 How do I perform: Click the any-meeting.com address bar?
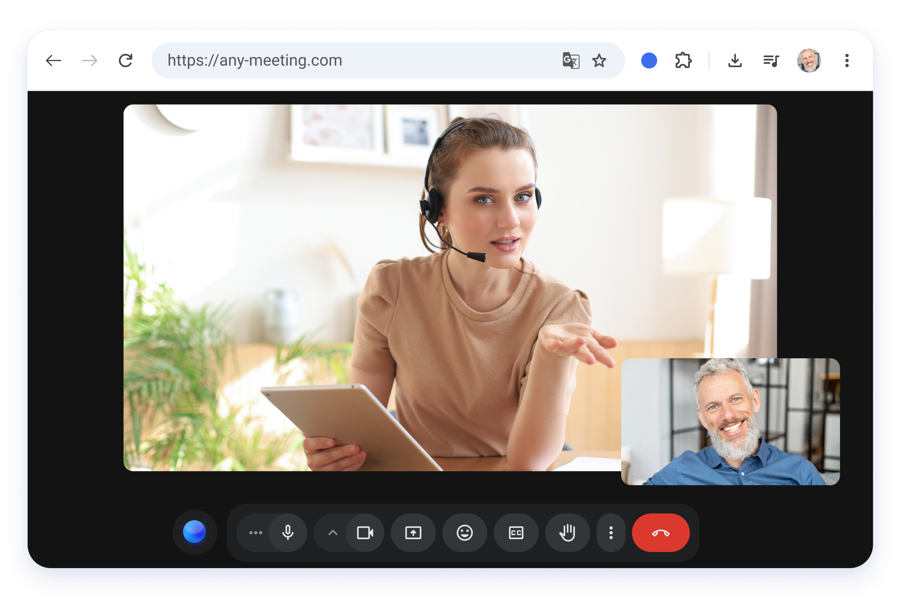pyautogui.click(x=388, y=60)
